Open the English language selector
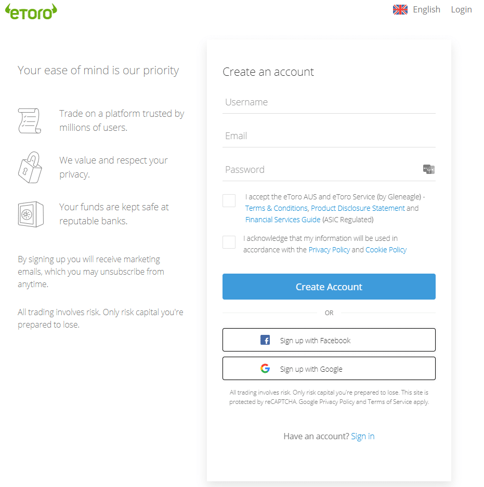The image size is (484, 487). (426, 10)
